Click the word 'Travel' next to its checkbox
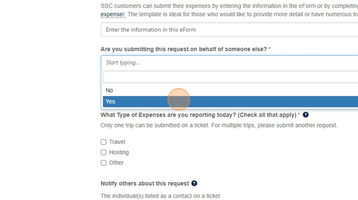Viewport: 358px width, 200px height. tap(117, 142)
